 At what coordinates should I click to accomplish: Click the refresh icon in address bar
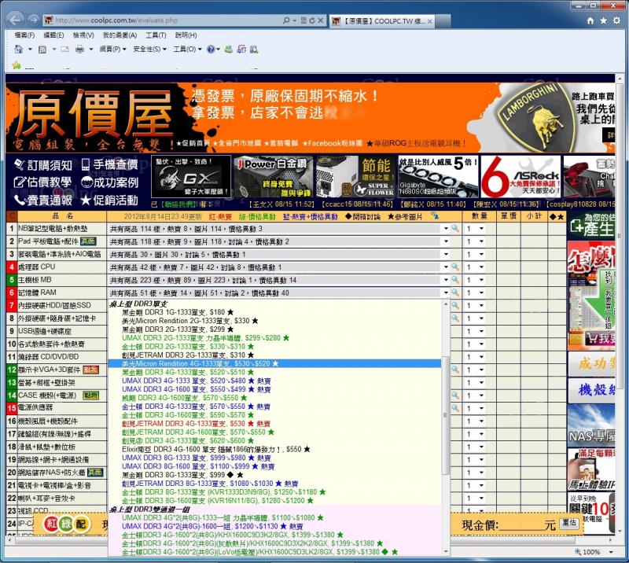pyautogui.click(x=312, y=20)
